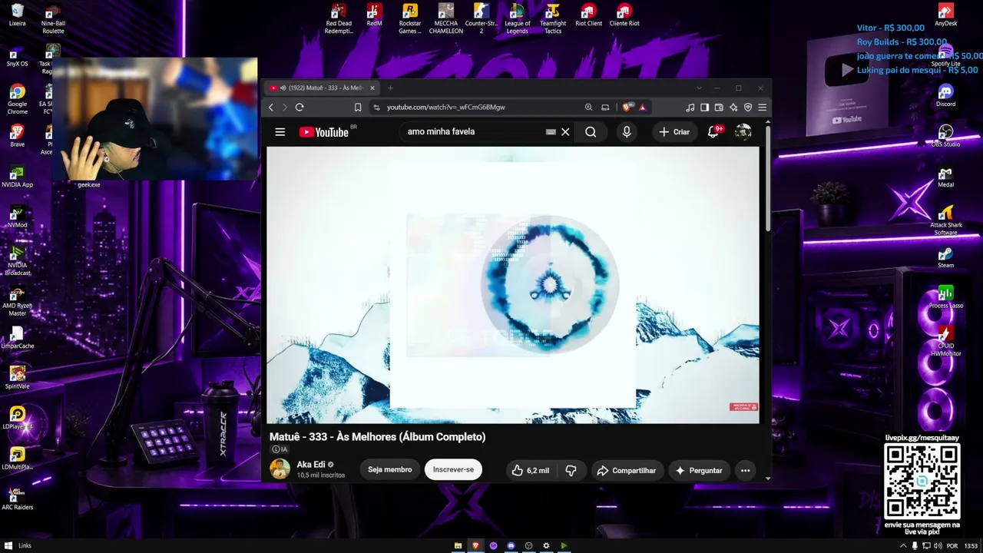
Task: Open Windows Start menu
Action: 8,545
